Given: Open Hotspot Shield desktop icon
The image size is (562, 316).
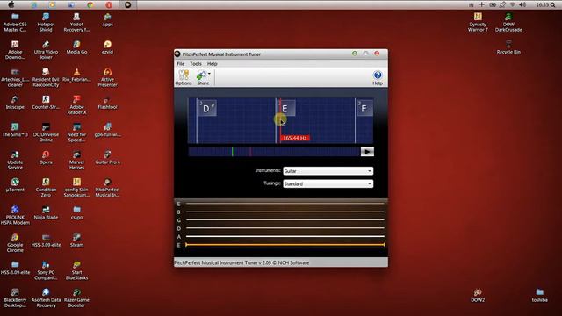Looking at the screenshot, I should click(x=46, y=22).
